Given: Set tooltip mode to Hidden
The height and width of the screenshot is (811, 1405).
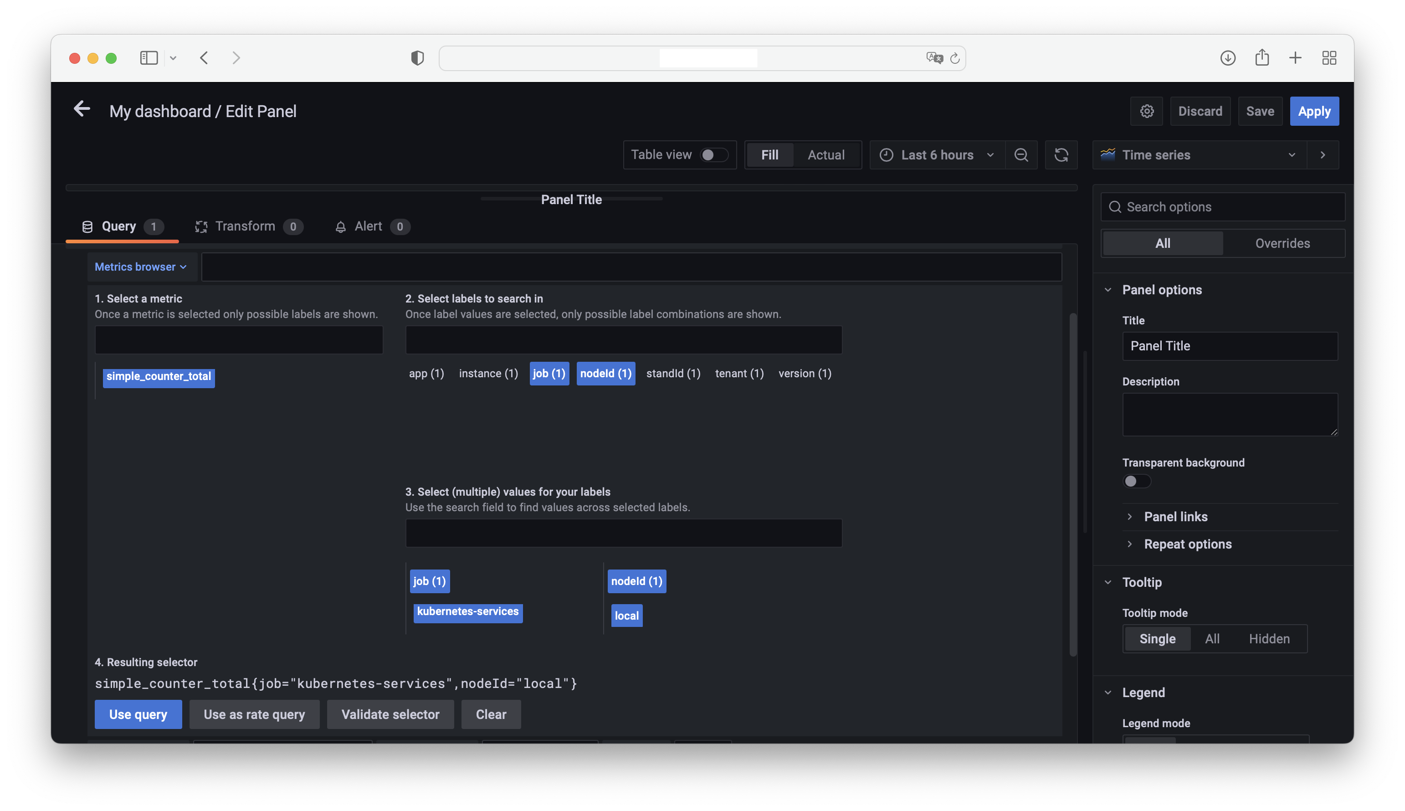Looking at the screenshot, I should point(1269,638).
